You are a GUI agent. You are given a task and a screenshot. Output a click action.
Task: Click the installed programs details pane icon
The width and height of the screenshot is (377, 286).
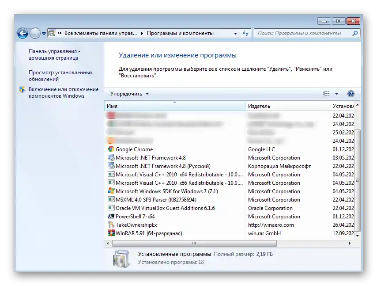coord(121,259)
